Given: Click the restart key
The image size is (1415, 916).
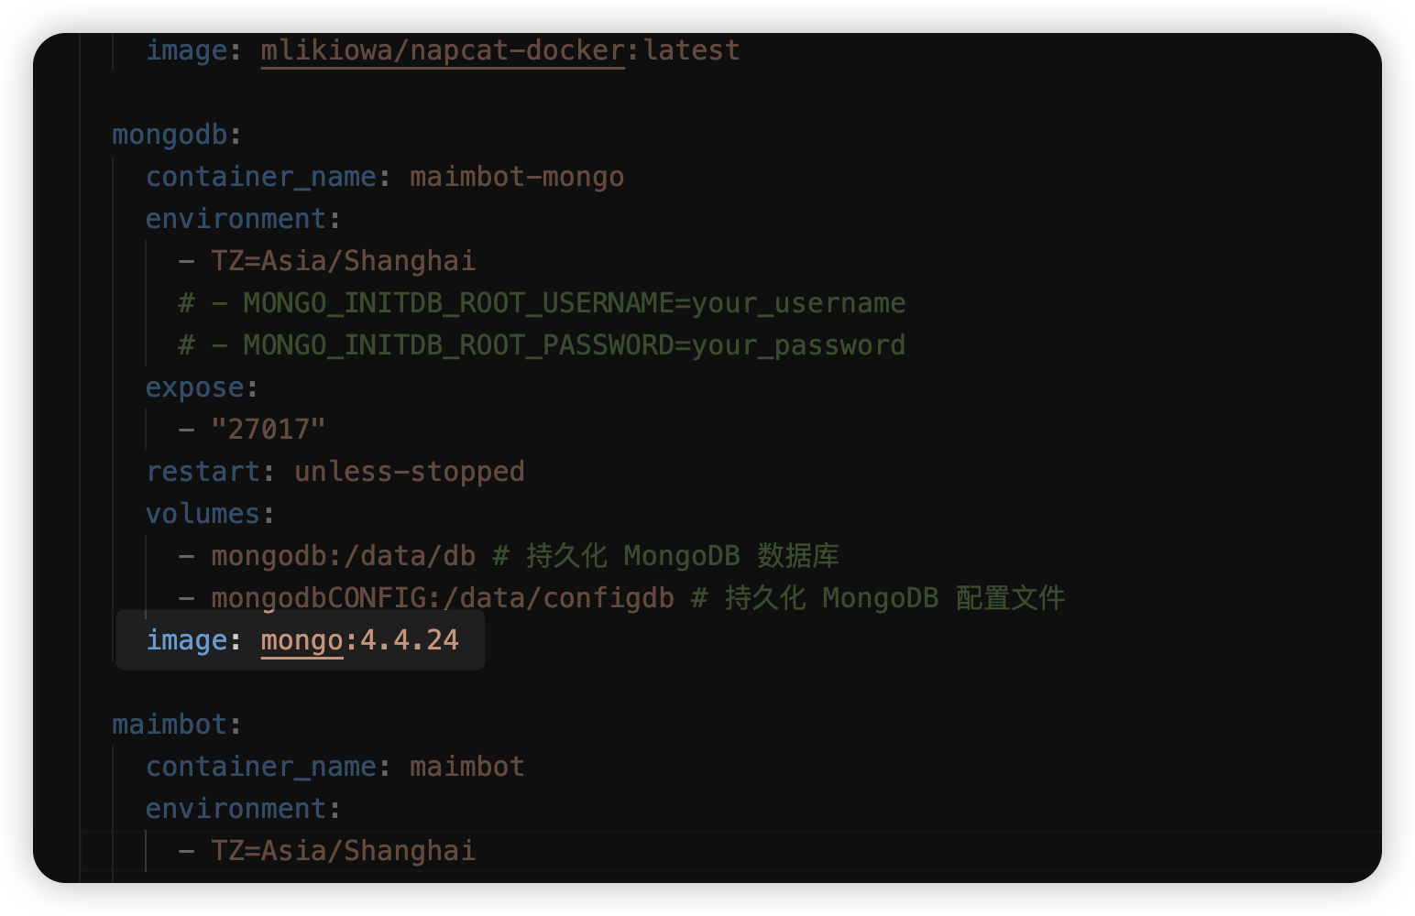Looking at the screenshot, I should pos(203,472).
